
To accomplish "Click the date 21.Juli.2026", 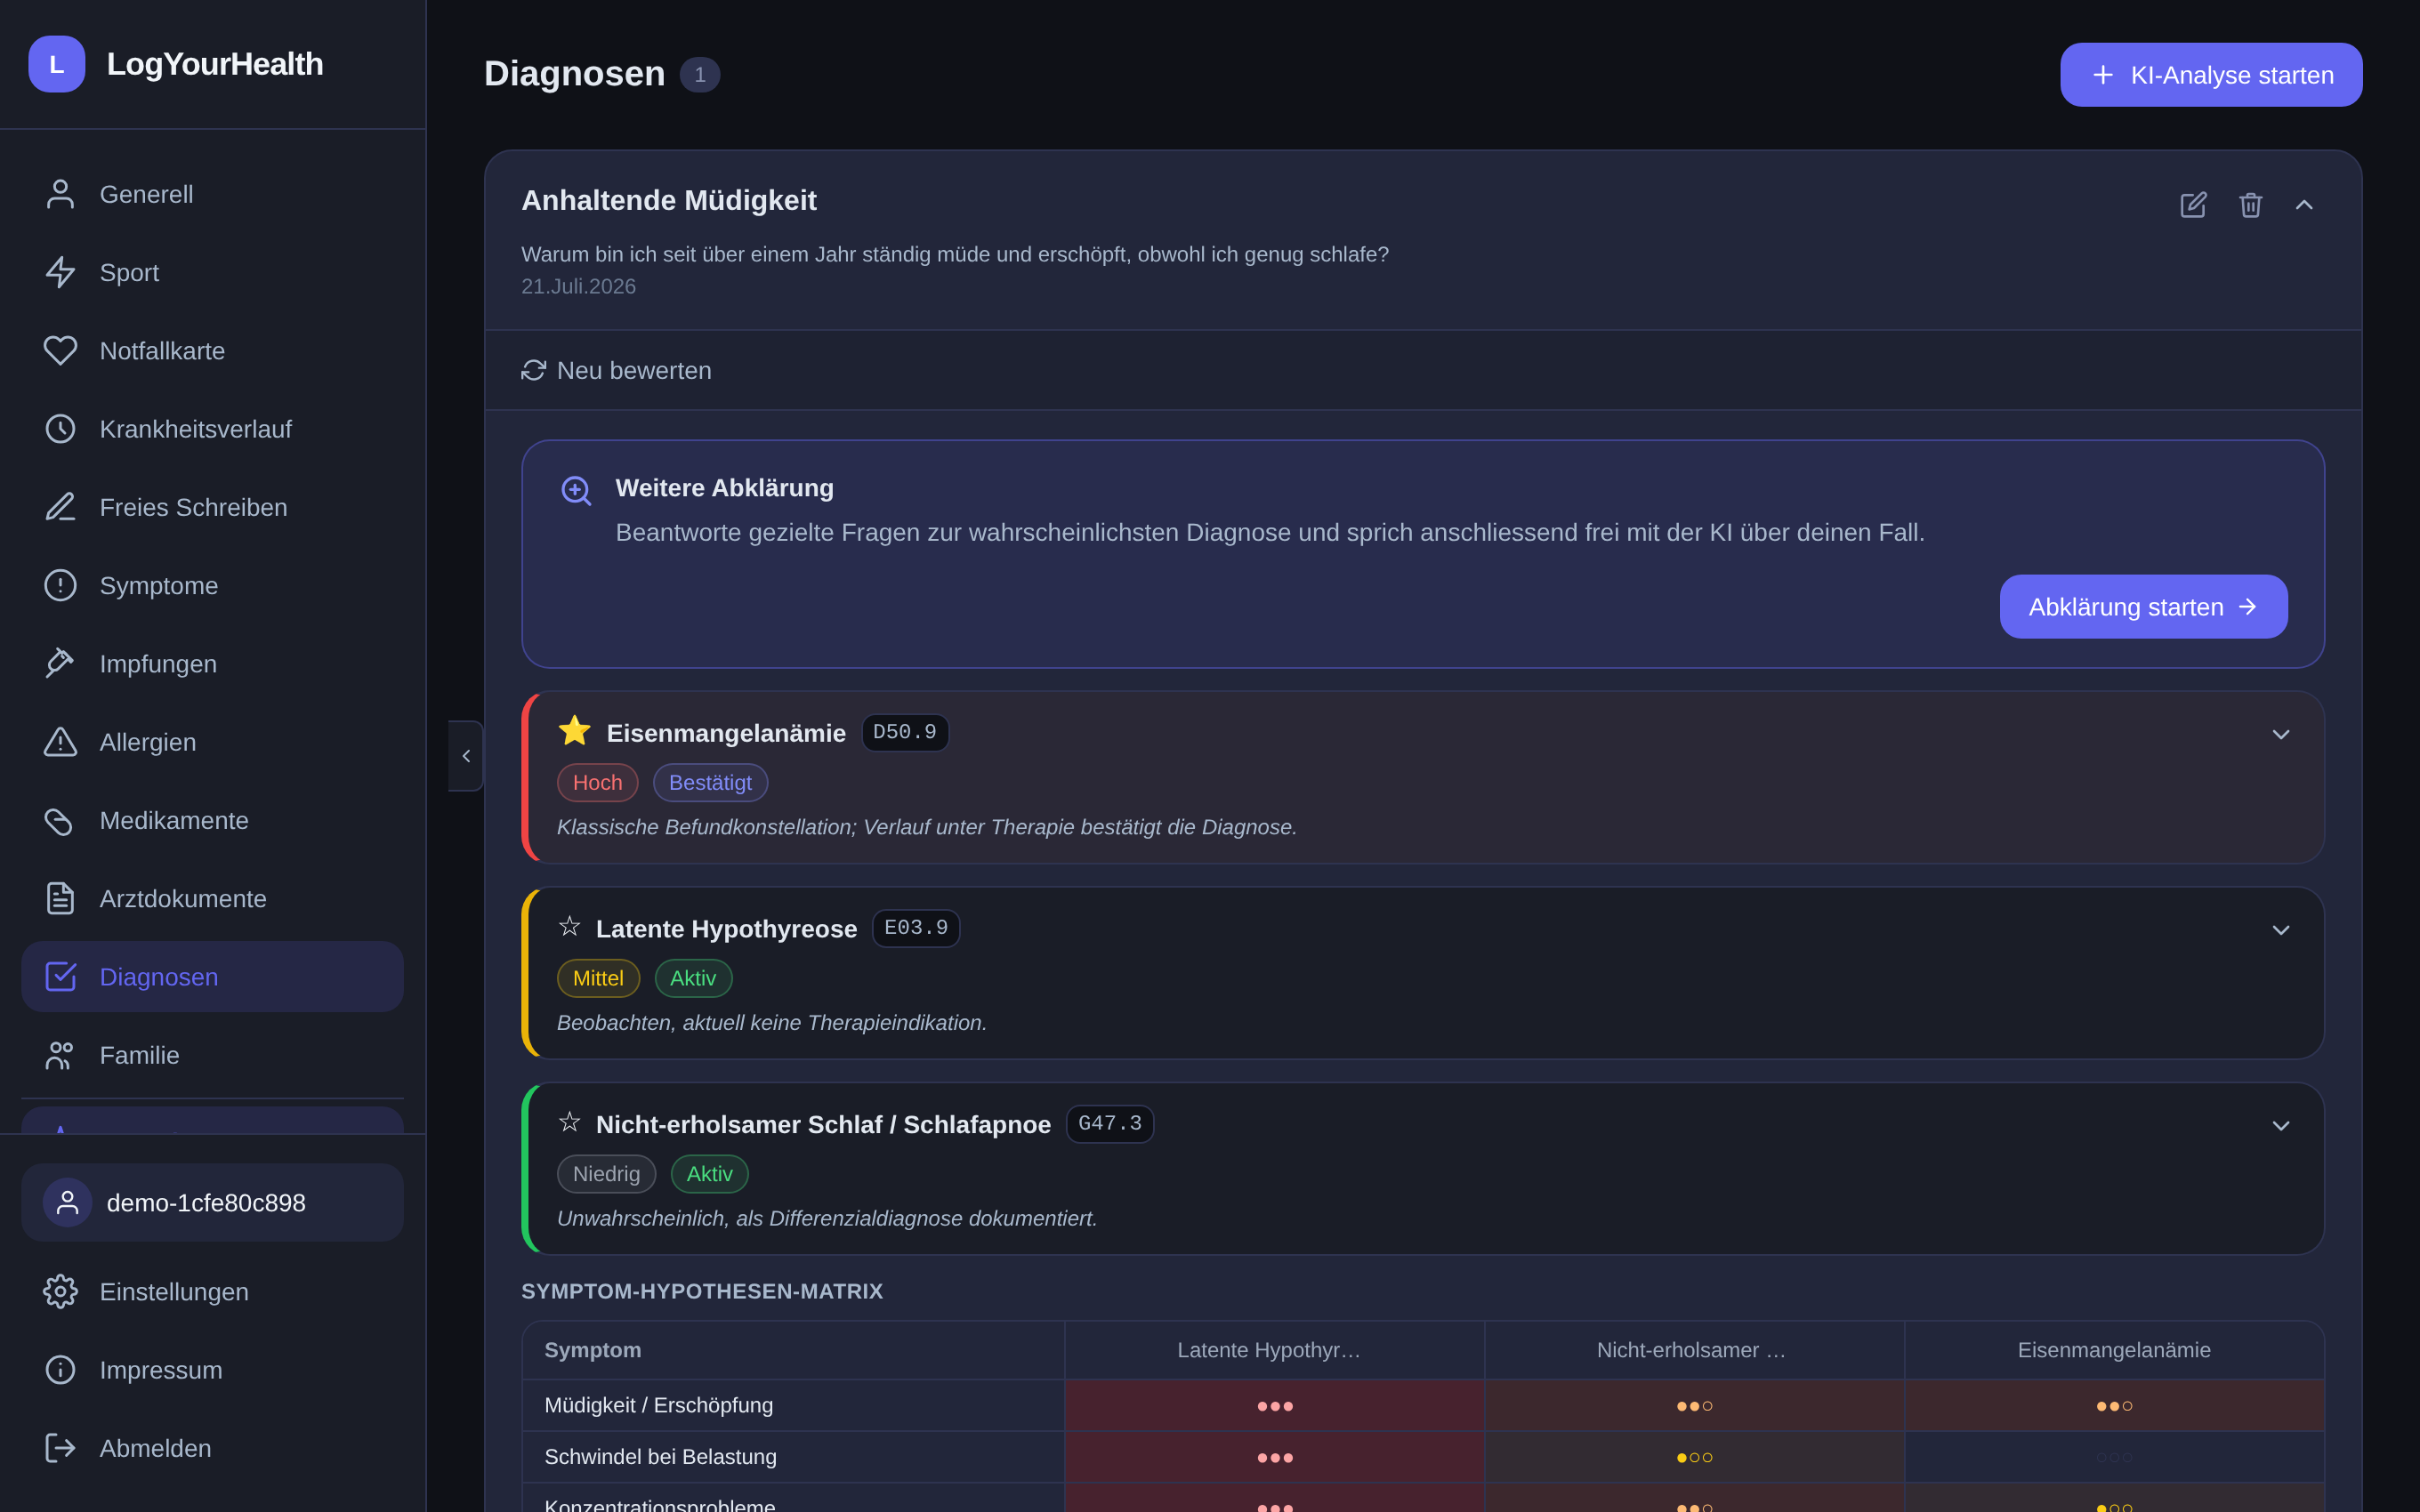I will (x=579, y=286).
